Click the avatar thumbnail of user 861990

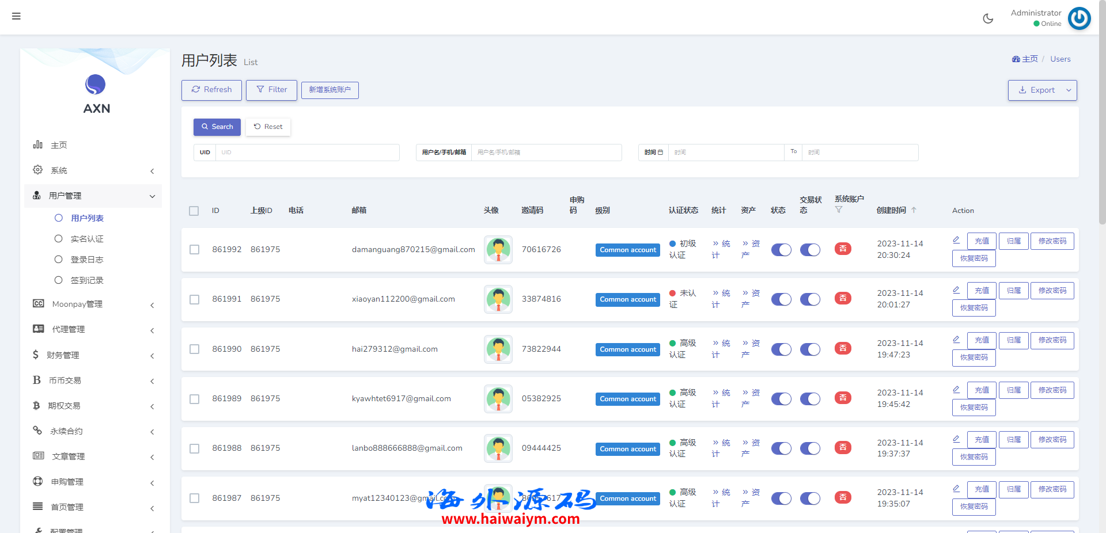[498, 349]
